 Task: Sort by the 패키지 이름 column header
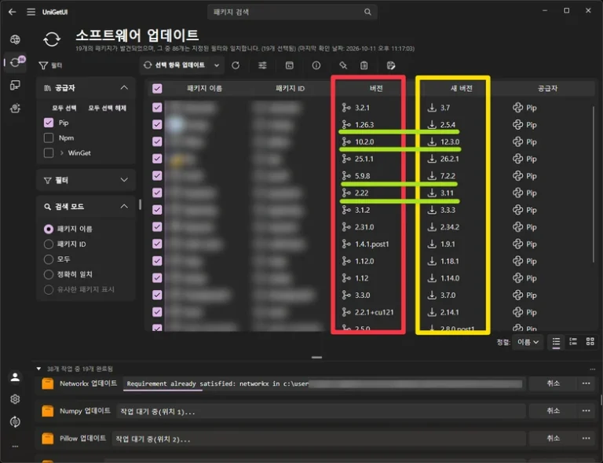coord(204,89)
